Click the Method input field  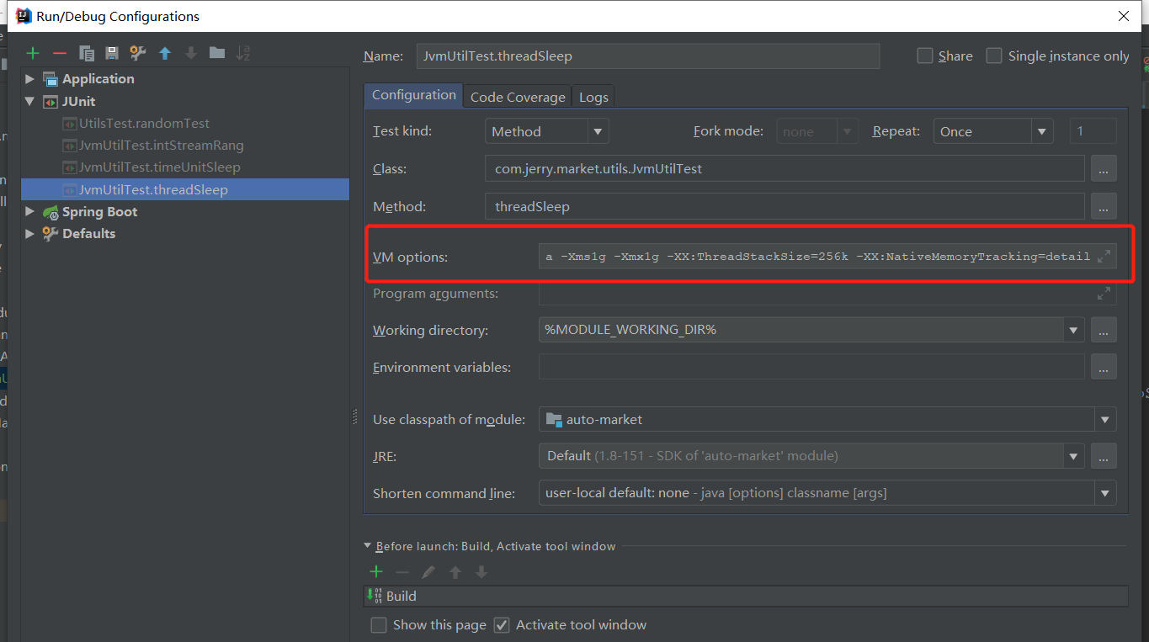[x=785, y=206]
